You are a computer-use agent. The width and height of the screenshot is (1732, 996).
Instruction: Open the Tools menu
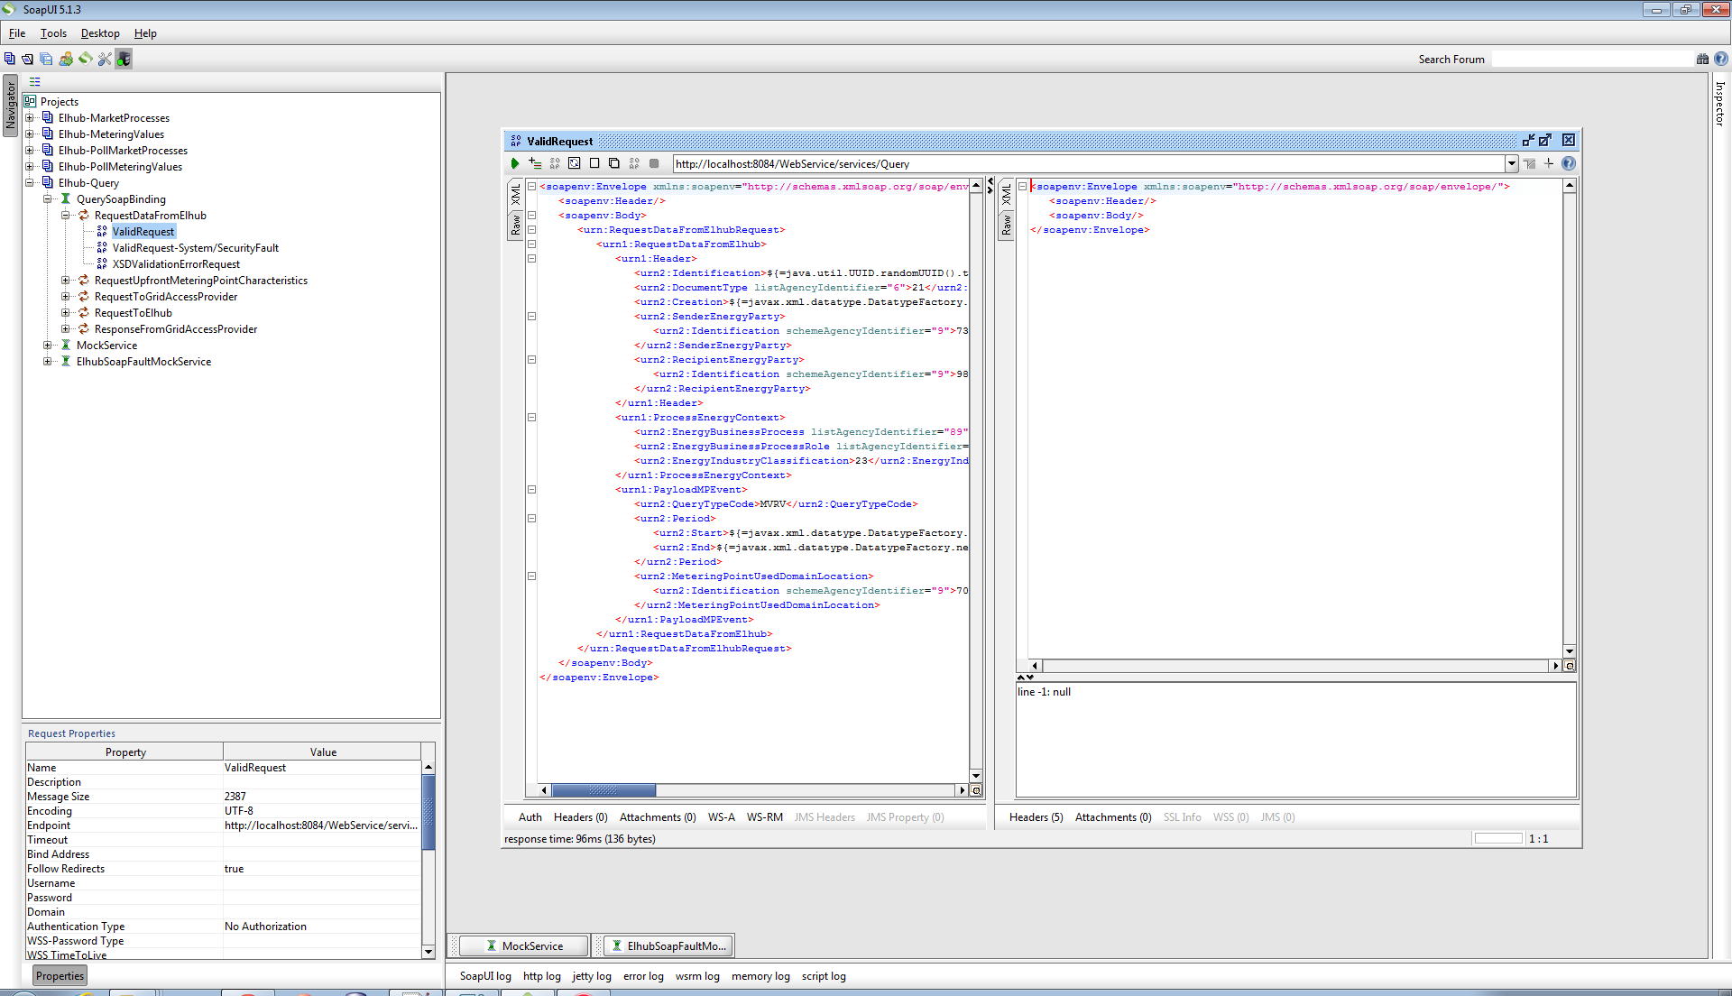(53, 33)
